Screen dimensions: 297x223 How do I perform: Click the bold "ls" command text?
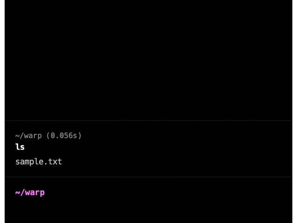[x=20, y=147]
